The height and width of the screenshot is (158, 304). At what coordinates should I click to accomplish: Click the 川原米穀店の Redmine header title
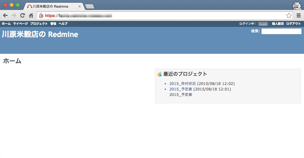point(40,34)
